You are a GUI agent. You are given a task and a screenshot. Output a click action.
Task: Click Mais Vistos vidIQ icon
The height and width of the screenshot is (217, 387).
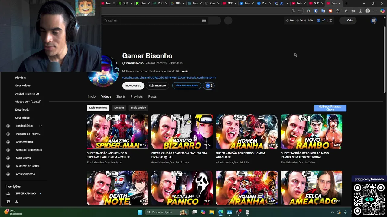point(8,158)
